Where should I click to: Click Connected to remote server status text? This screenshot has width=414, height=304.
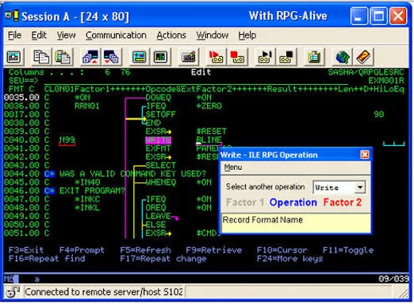click(104, 292)
